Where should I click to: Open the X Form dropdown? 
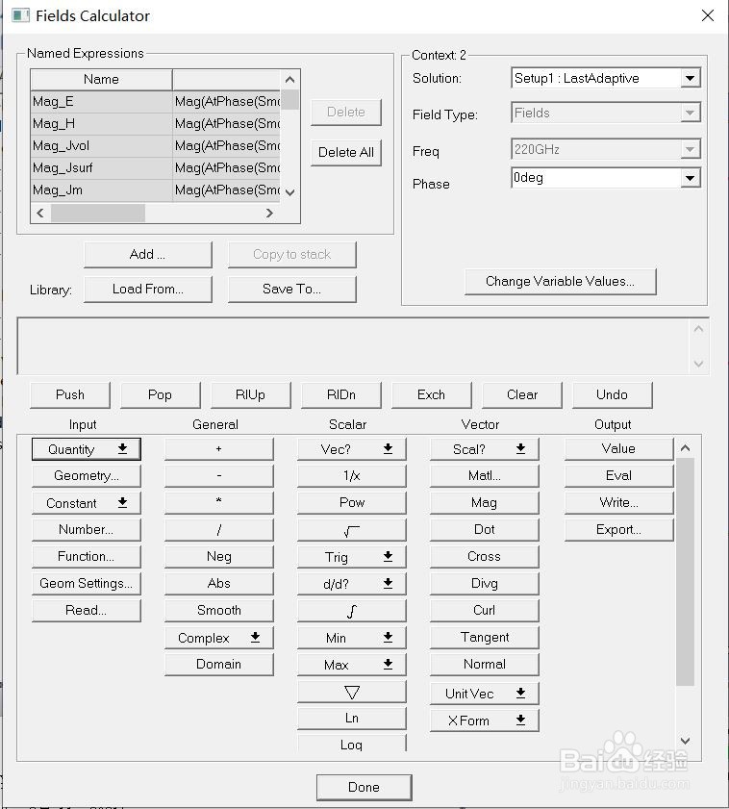[485, 721]
